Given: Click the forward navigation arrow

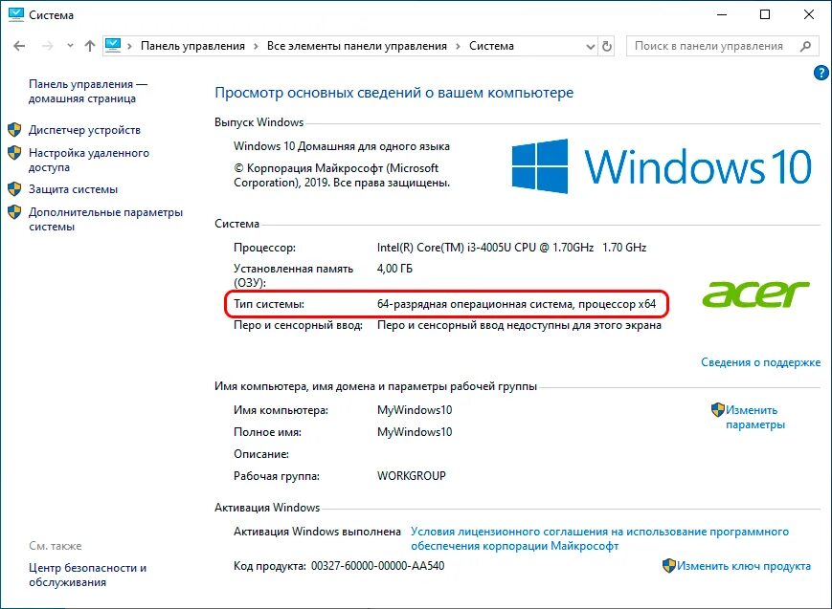Looking at the screenshot, I should (x=47, y=46).
